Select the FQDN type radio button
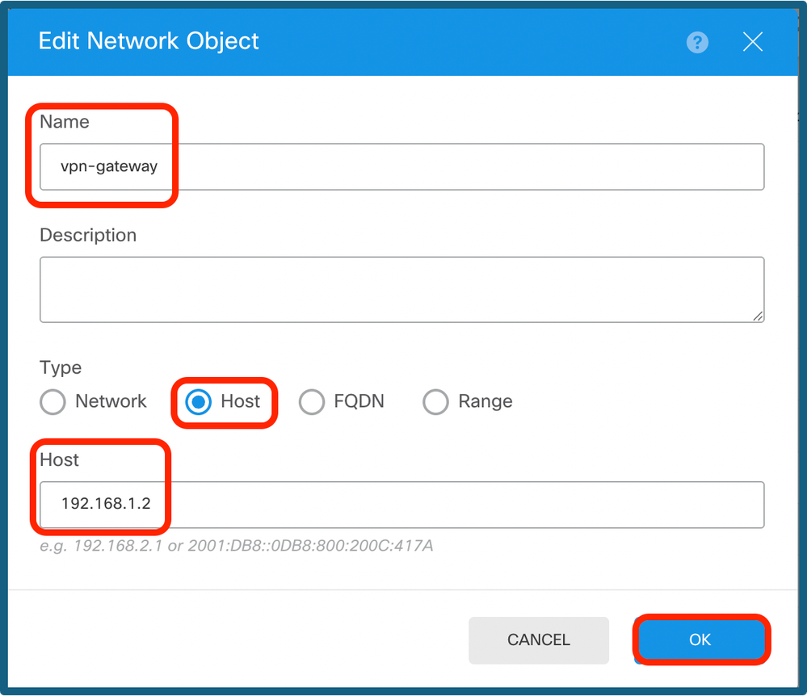The height and width of the screenshot is (696, 807). pyautogui.click(x=311, y=401)
